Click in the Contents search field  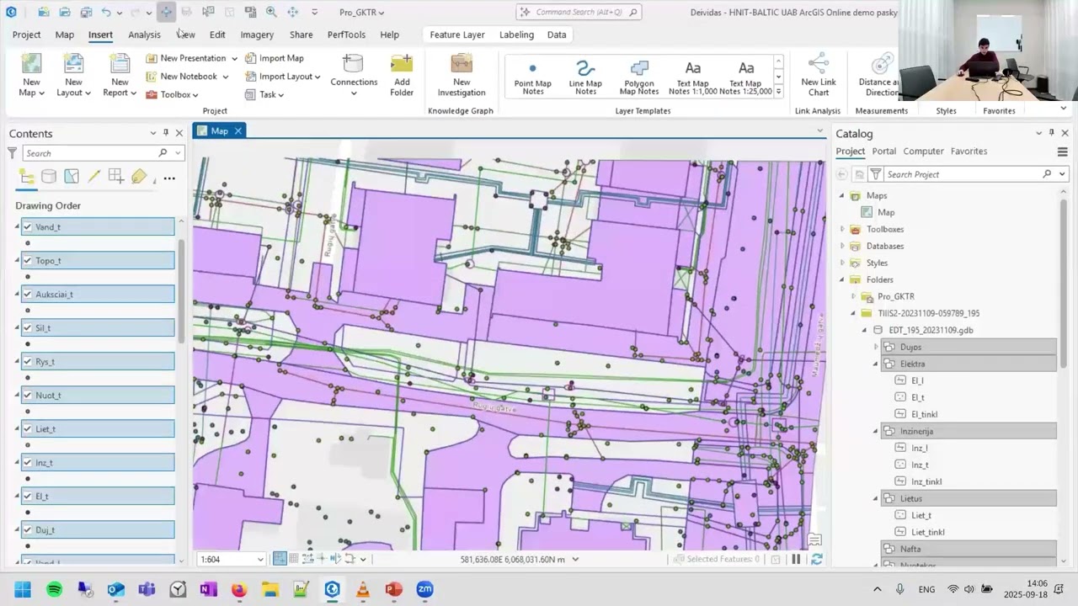tap(90, 153)
